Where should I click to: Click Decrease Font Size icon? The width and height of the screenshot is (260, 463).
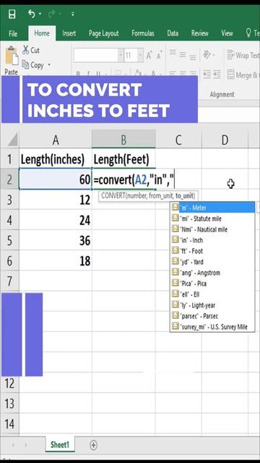coord(160,55)
